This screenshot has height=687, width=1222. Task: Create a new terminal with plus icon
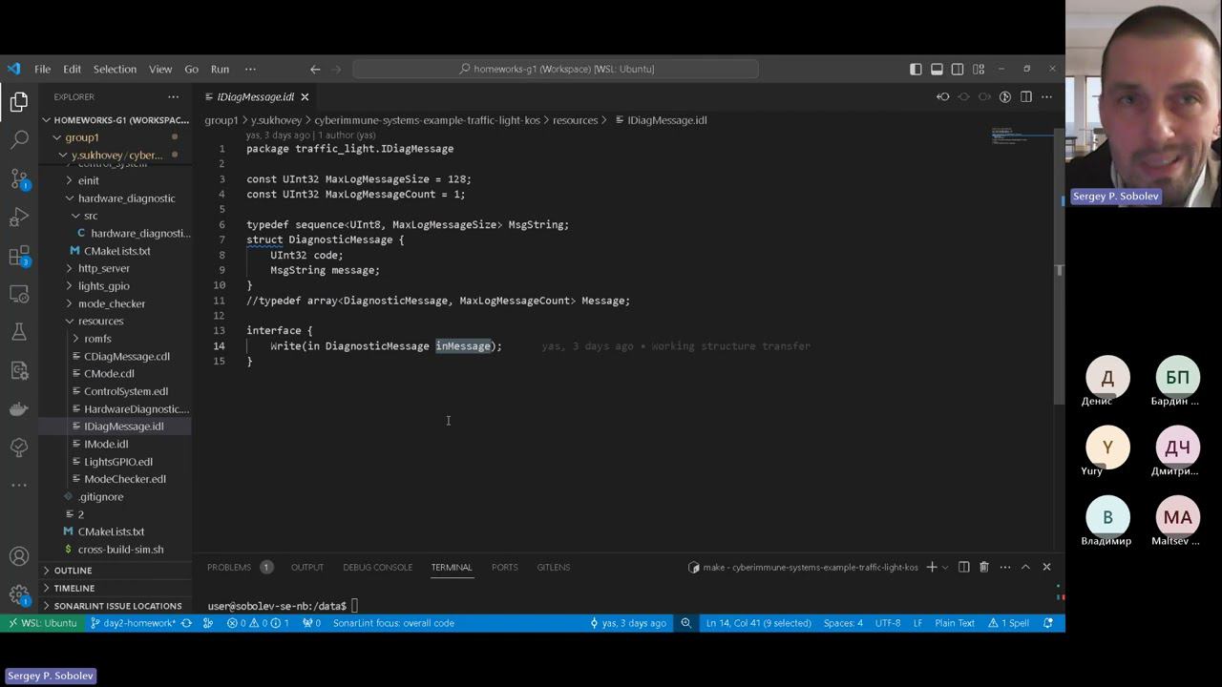[932, 567]
